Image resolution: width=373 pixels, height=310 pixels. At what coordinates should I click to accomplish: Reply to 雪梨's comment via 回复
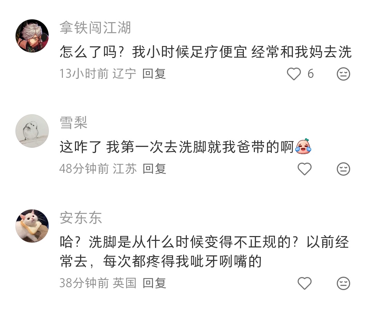(154, 169)
